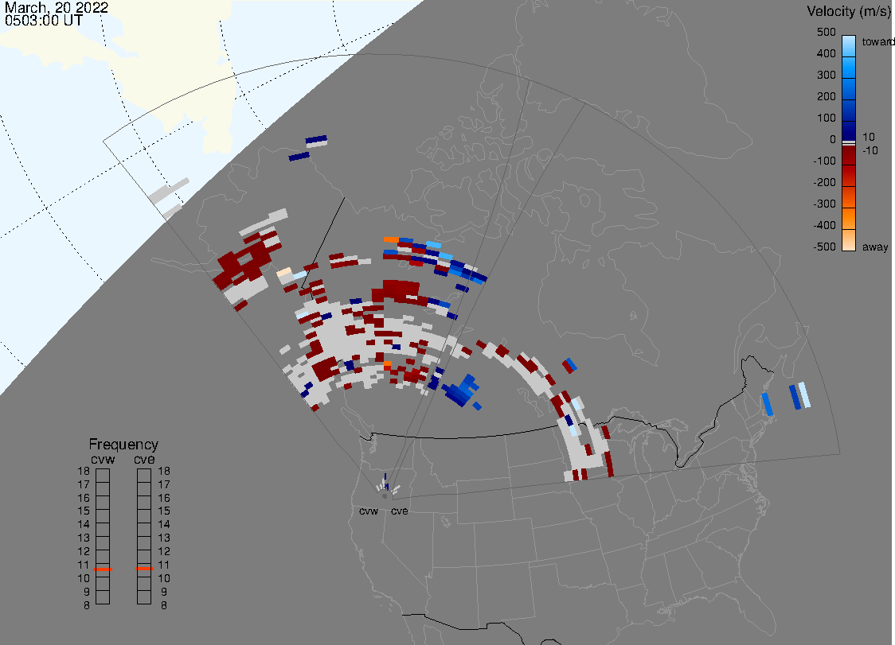Click the cvw radar station marker label
895x645 pixels.
(368, 511)
